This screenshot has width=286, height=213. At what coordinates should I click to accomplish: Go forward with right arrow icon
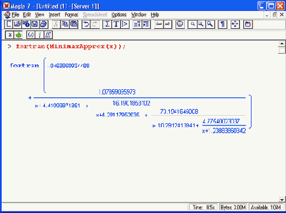(167, 24)
